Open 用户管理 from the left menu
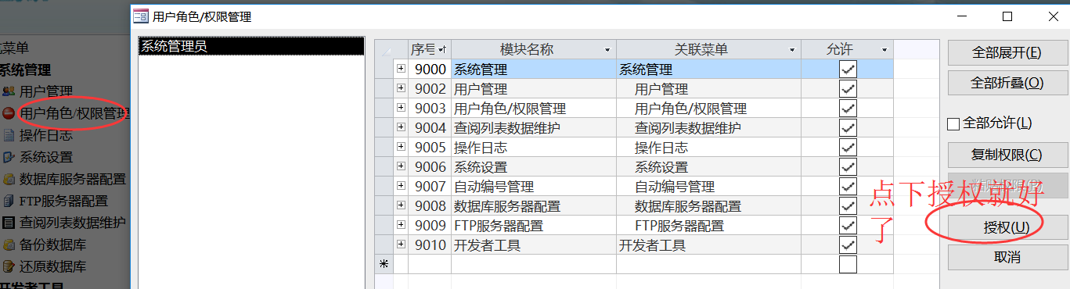 pos(46,91)
